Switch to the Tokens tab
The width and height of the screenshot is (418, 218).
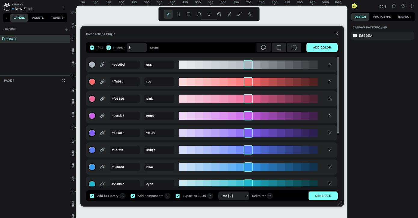[x=57, y=18]
